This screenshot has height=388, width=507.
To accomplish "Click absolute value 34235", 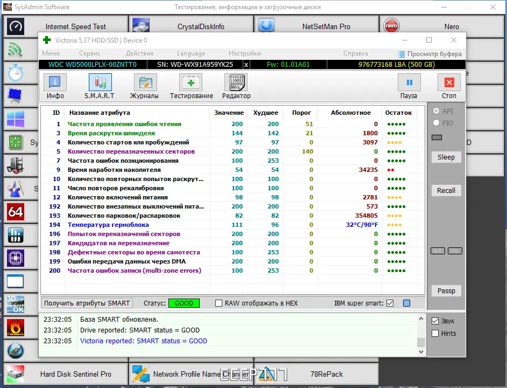I will point(368,170).
